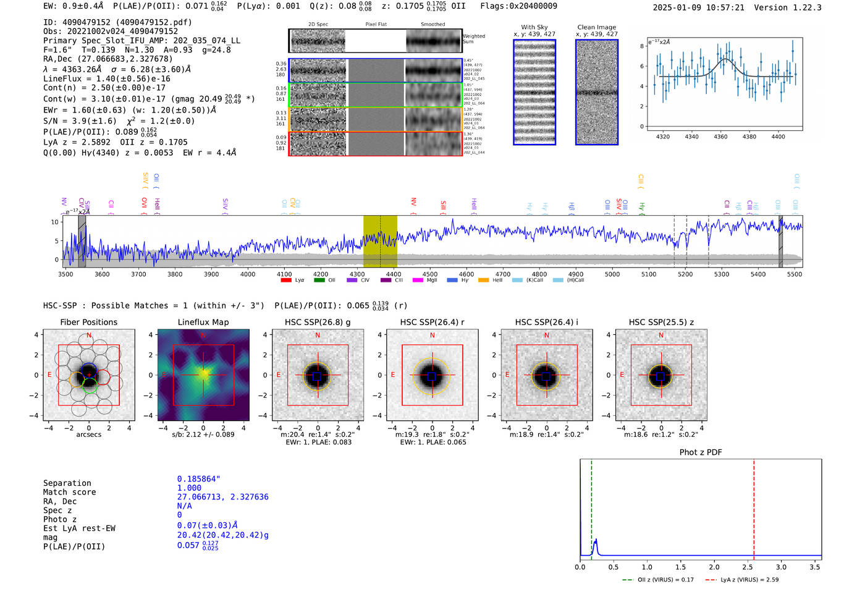Click the Gaussian emission line fit plot
This screenshot has height=589, width=865.
coord(724,83)
